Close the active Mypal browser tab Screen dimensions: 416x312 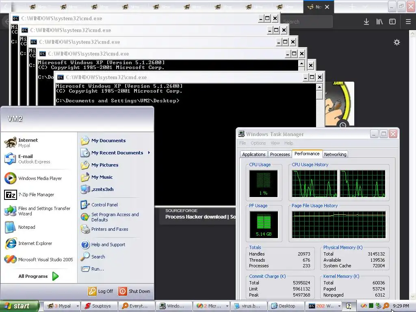click(x=327, y=7)
